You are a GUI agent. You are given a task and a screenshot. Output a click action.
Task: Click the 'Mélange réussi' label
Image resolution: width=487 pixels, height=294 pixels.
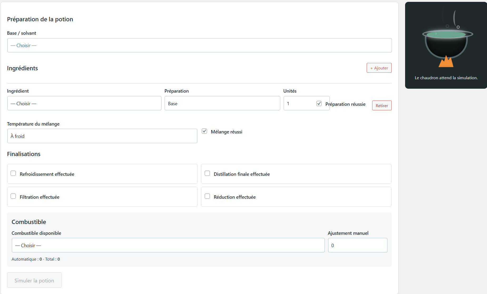227,132
